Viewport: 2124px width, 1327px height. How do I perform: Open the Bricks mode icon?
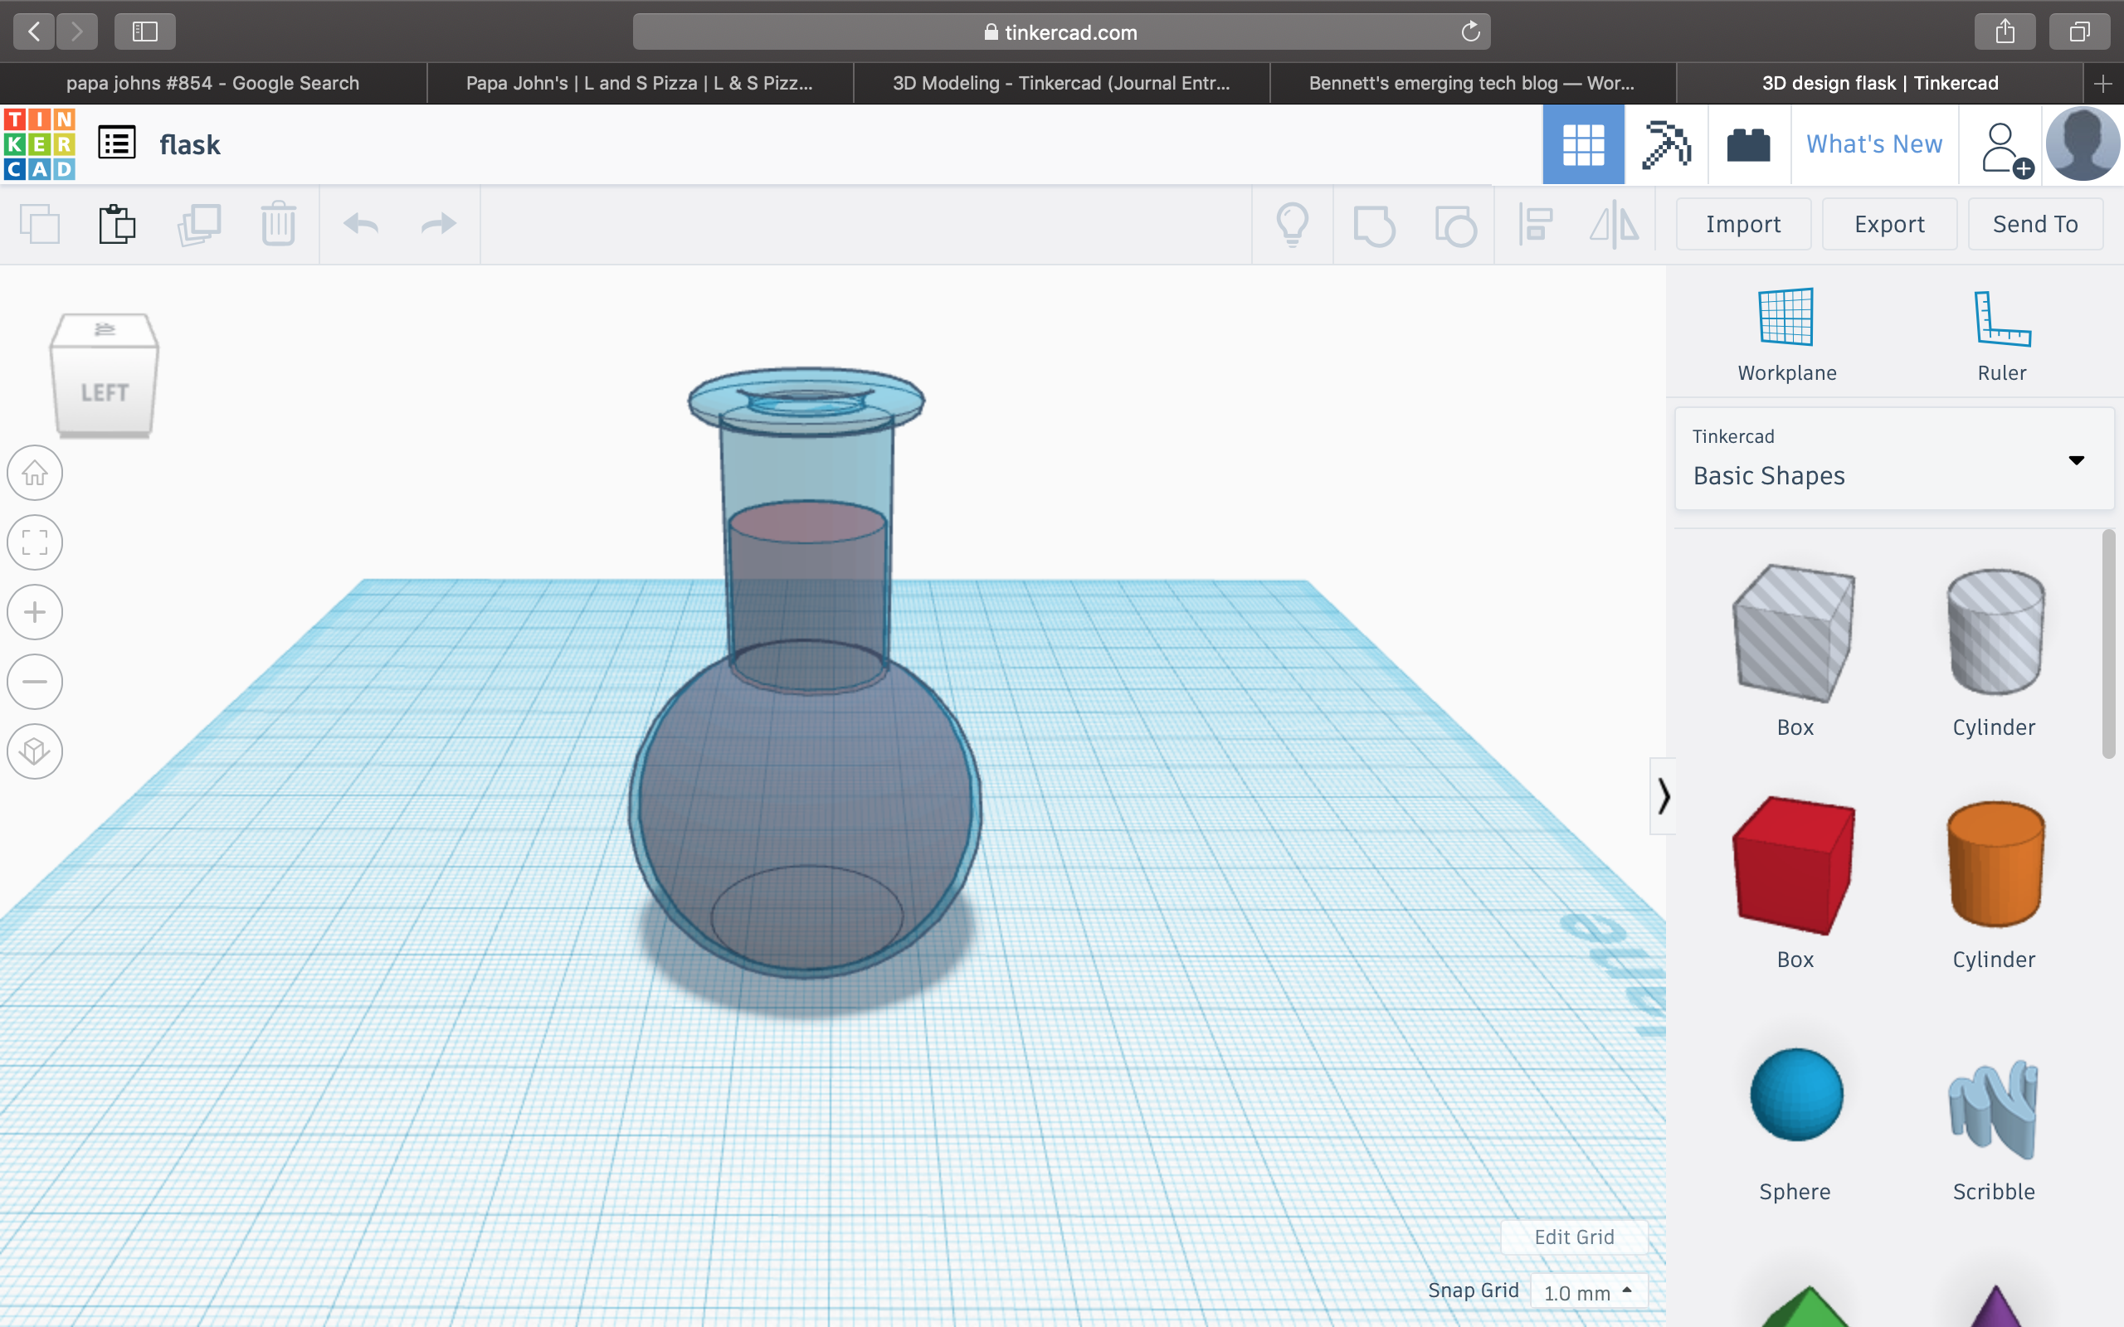[1747, 145]
